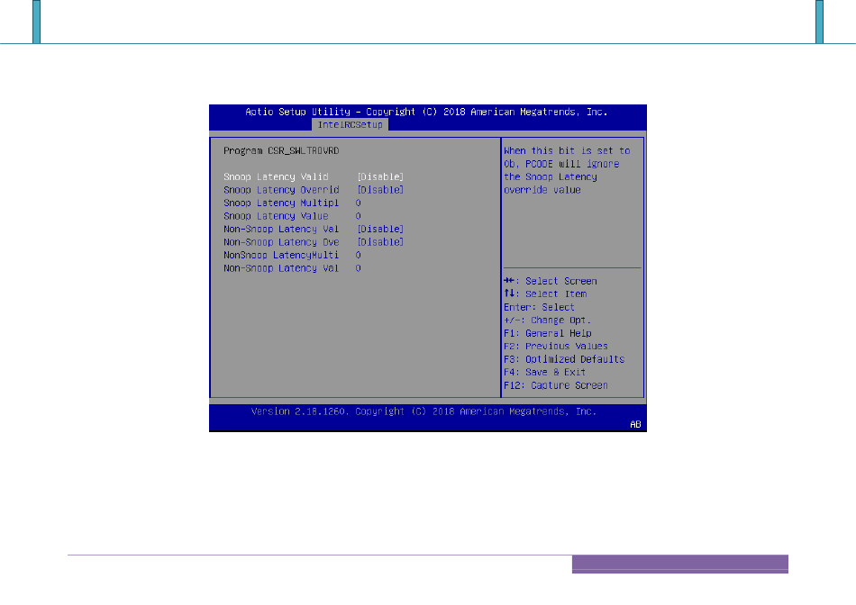Open the [Disable] value for Snoop Latency Overrid
This screenshot has width=856, height=605.
pyautogui.click(x=380, y=190)
